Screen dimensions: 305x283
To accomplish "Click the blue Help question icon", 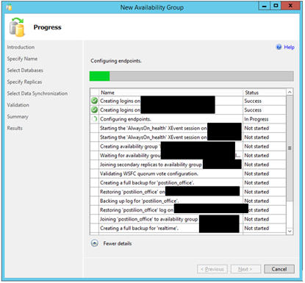I will pyautogui.click(x=279, y=47).
